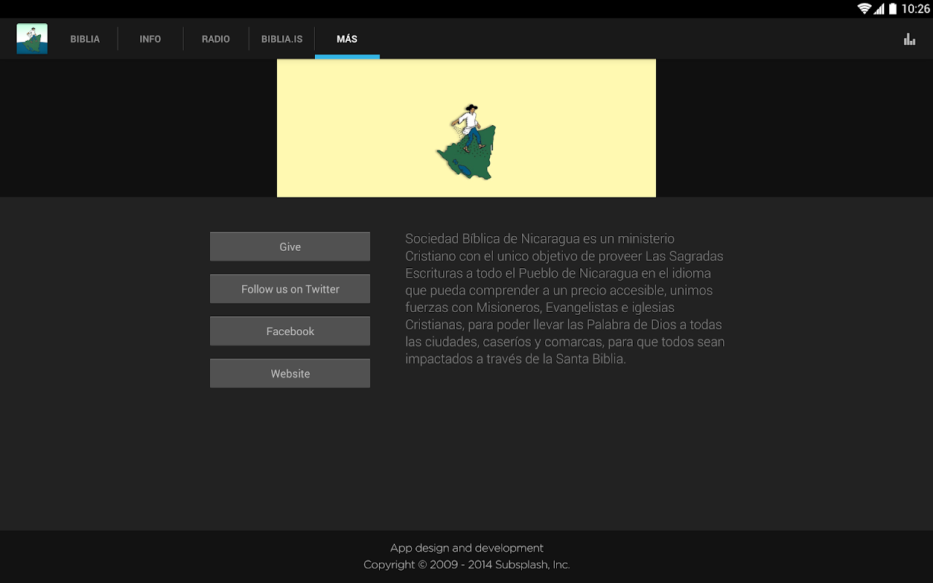The width and height of the screenshot is (933, 583).
Task: Tap the Facebook button
Action: click(290, 331)
